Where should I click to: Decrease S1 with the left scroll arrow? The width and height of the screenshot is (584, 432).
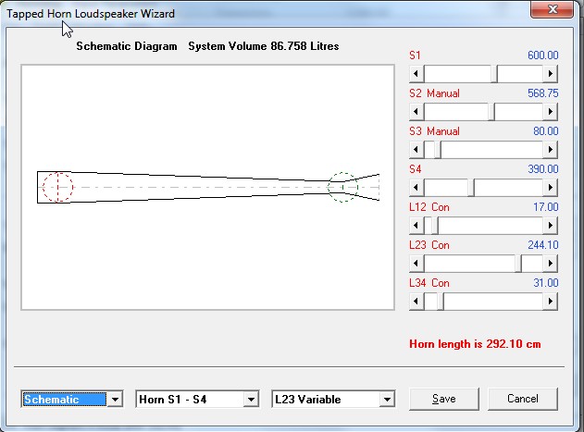416,74
